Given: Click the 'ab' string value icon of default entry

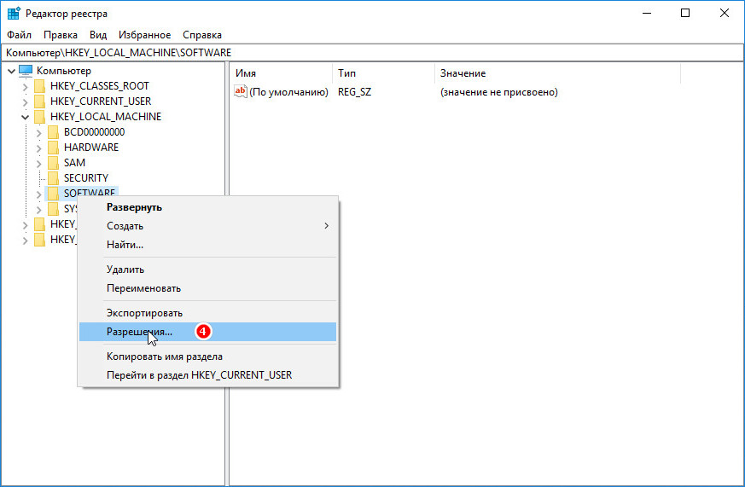Looking at the screenshot, I should click(x=241, y=91).
